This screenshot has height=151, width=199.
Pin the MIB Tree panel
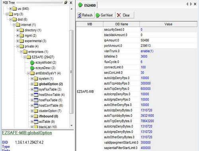coord(66,2)
